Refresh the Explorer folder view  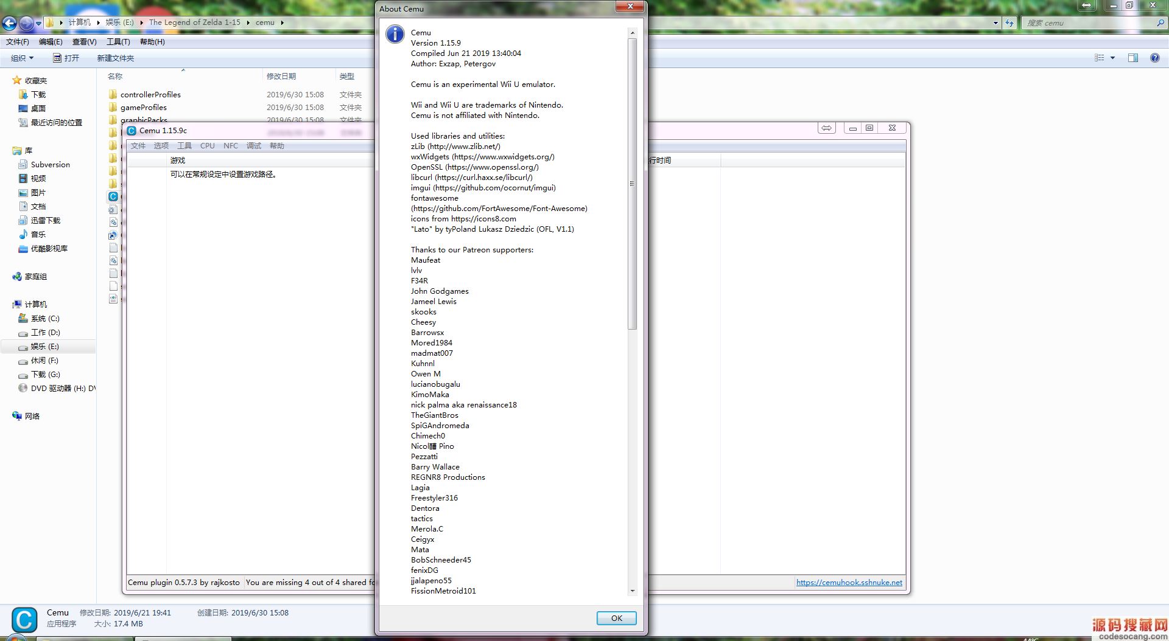click(1009, 23)
